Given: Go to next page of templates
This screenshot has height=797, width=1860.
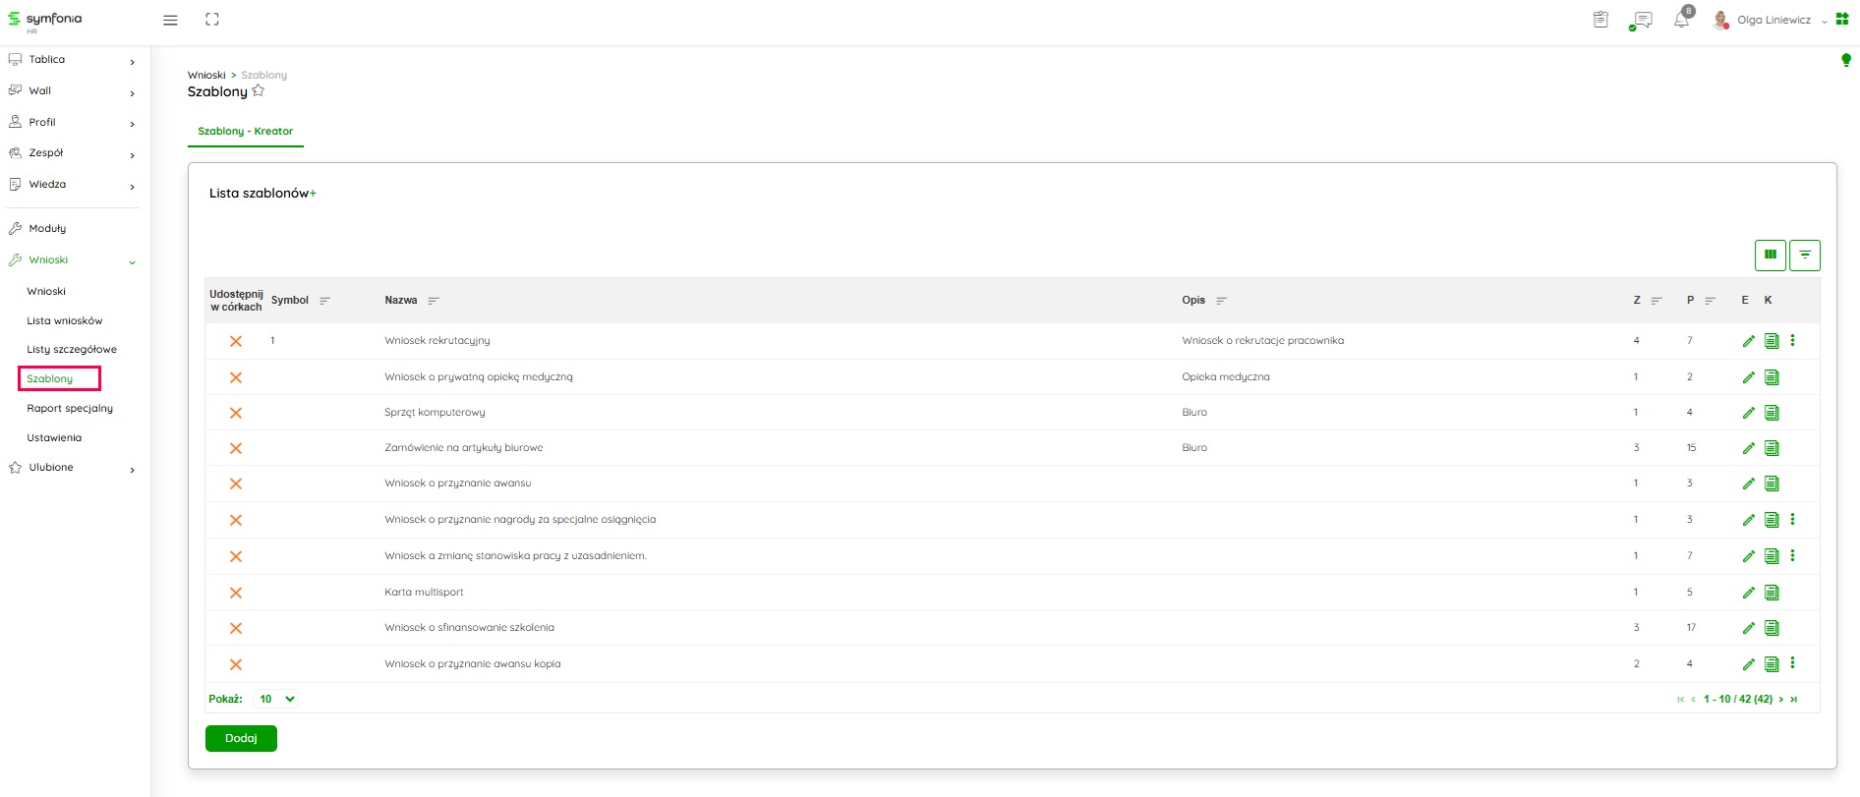Looking at the screenshot, I should [1780, 700].
